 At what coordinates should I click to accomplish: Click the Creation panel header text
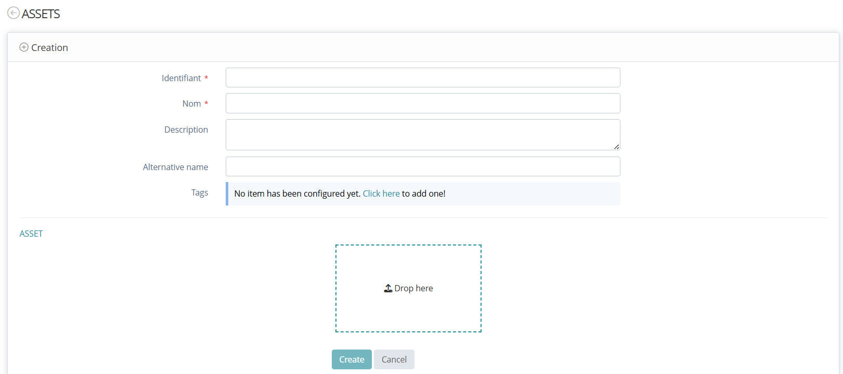click(x=49, y=47)
